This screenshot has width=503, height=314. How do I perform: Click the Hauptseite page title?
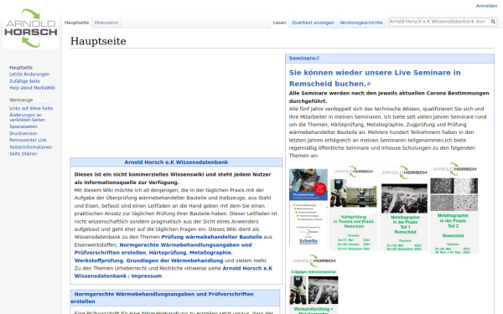pos(98,41)
